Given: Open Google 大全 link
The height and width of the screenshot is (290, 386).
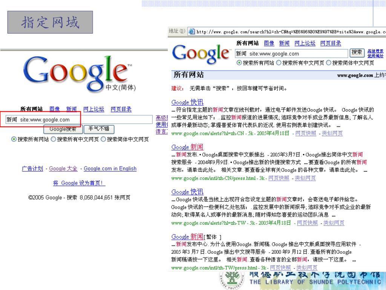Looking at the screenshot, I should click(x=63, y=169).
